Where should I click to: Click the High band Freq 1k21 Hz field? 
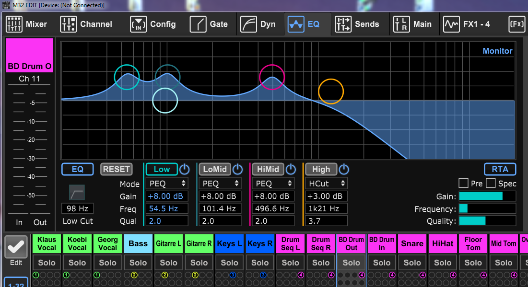pyautogui.click(x=326, y=208)
